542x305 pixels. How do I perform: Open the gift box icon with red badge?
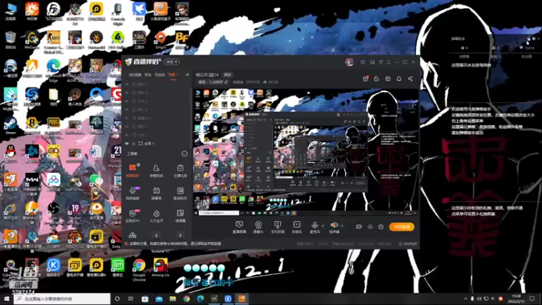(x=365, y=79)
